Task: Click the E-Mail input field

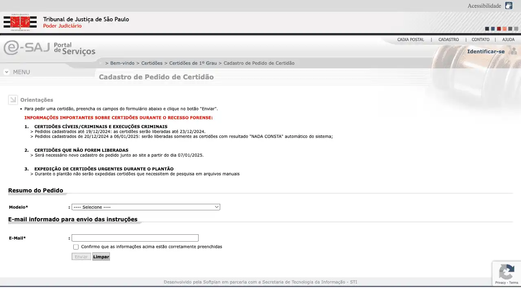Action: pyautogui.click(x=135, y=238)
